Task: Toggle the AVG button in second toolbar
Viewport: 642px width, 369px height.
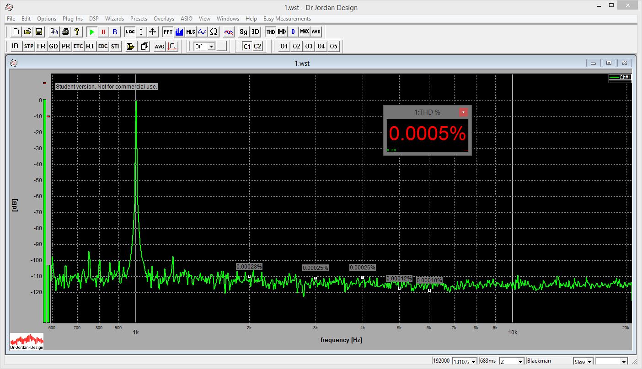Action: coord(159,46)
